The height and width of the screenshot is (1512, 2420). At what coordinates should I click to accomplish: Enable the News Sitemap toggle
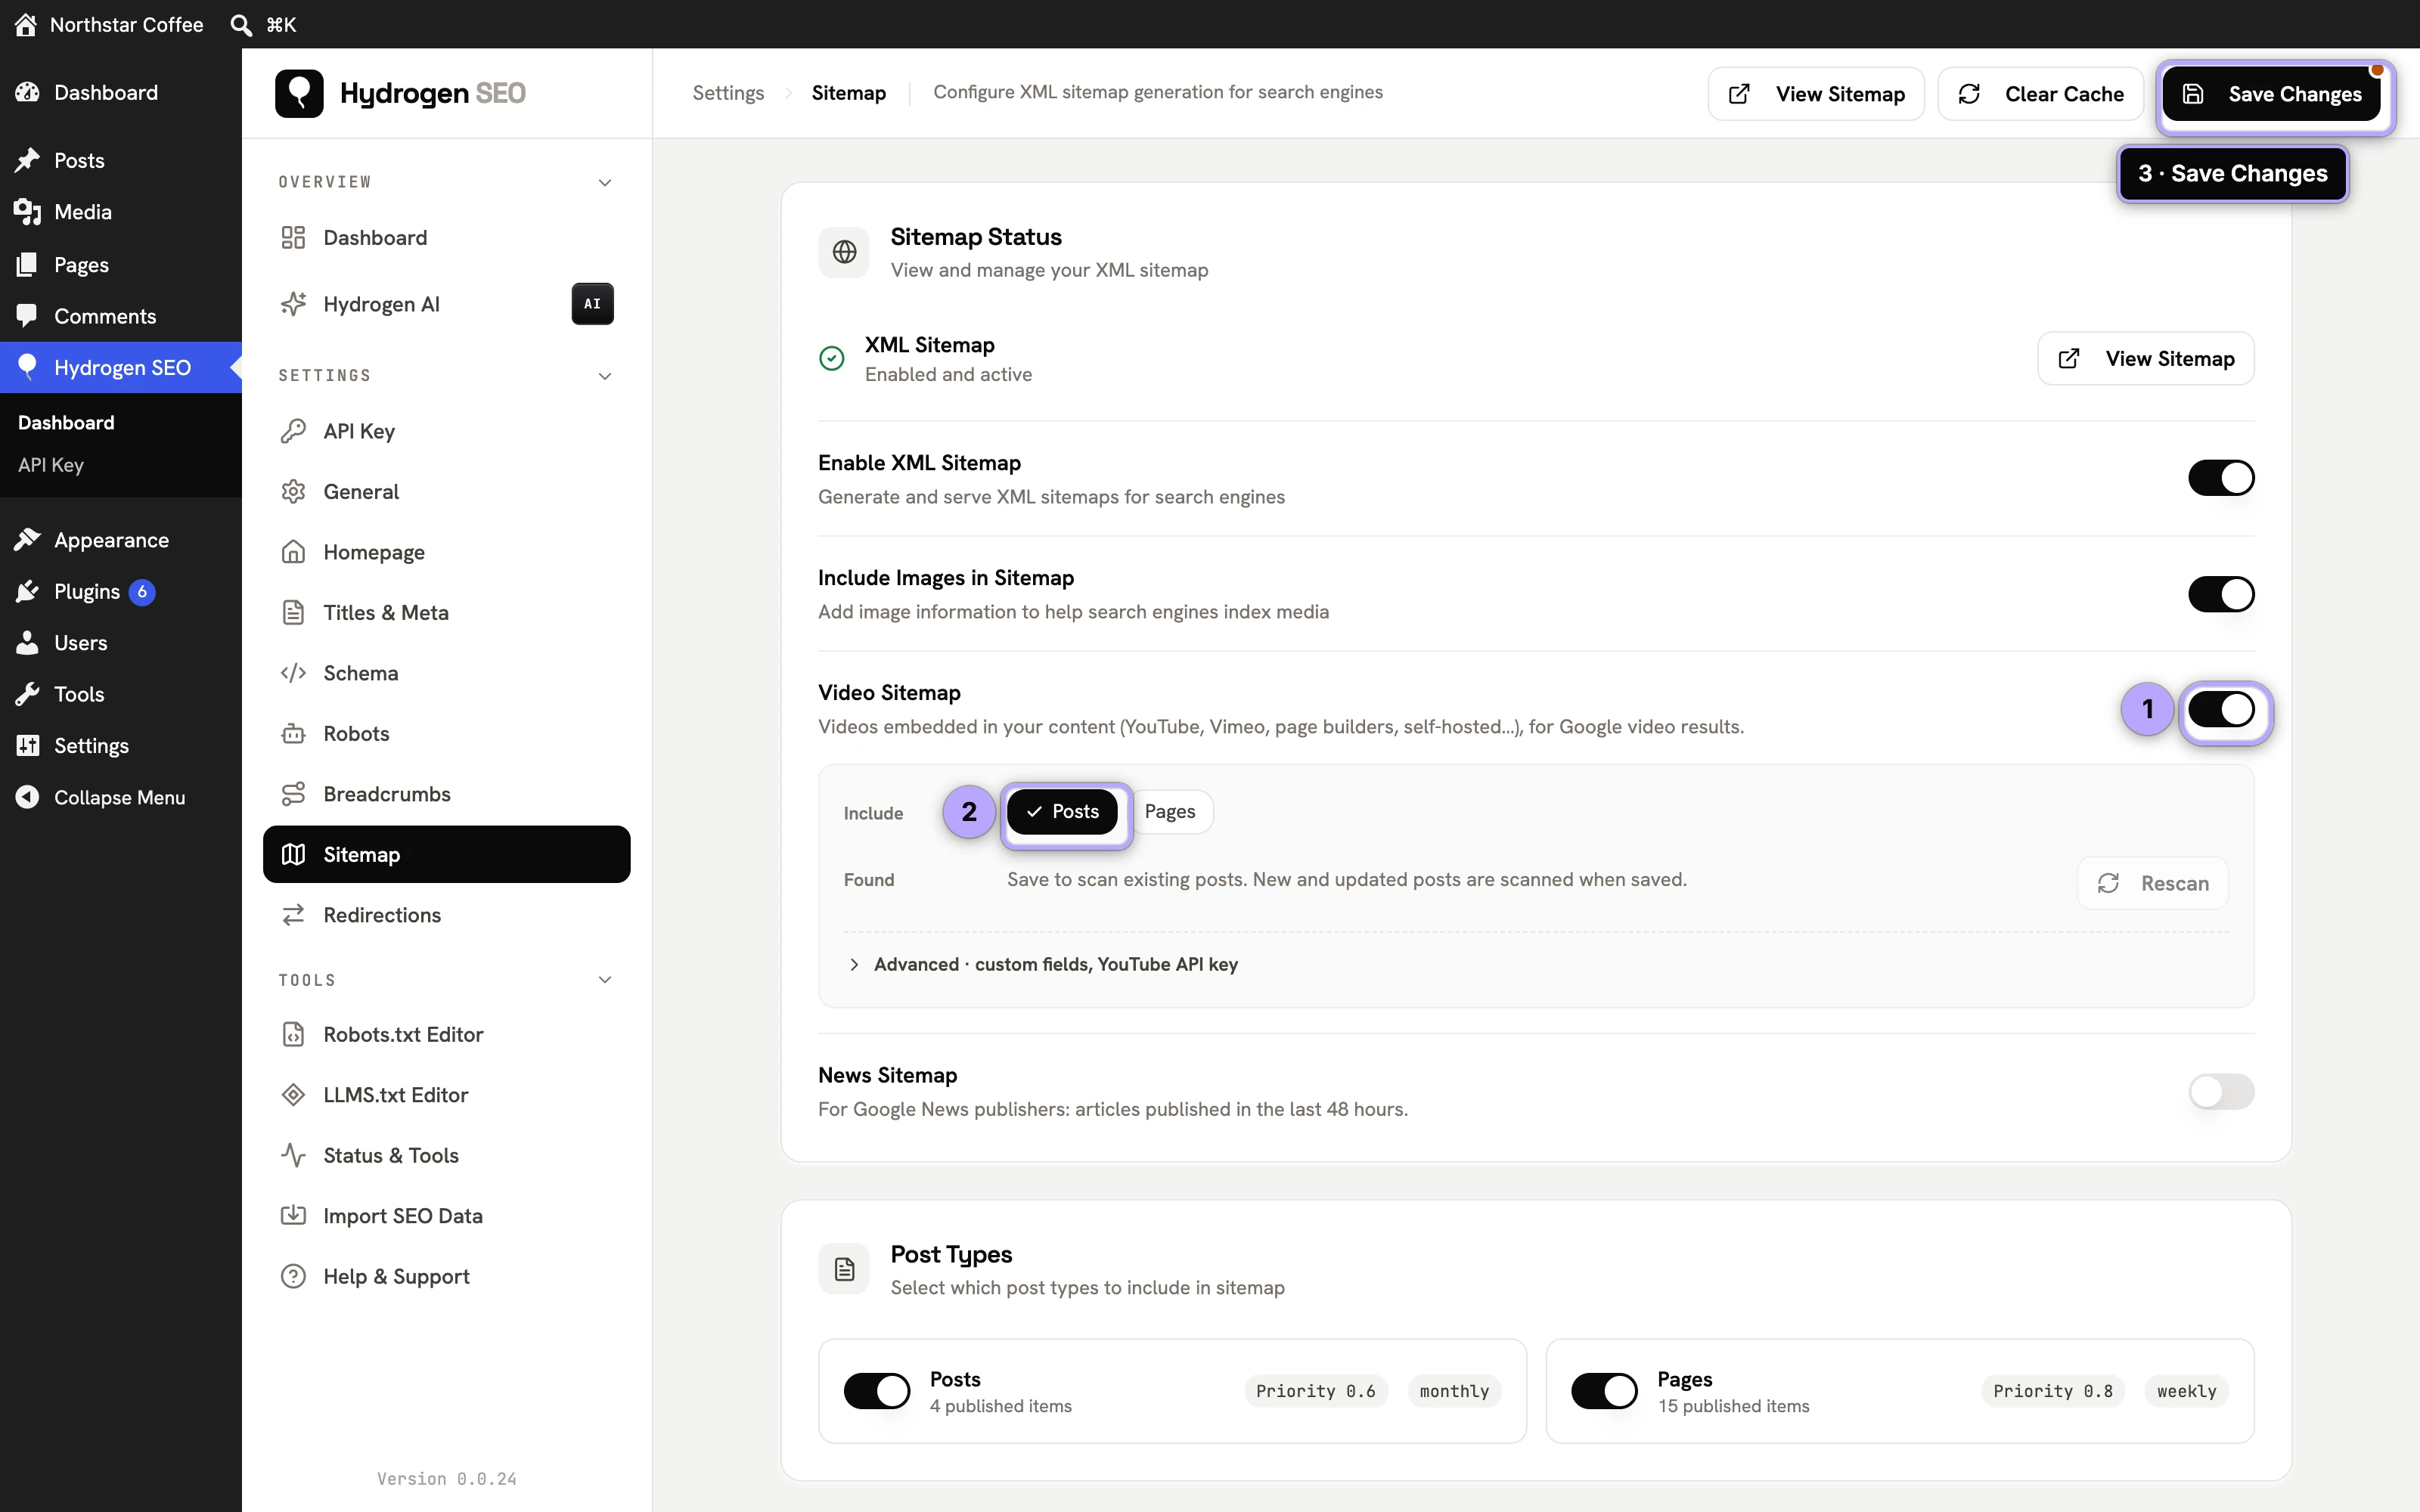tap(2221, 1091)
